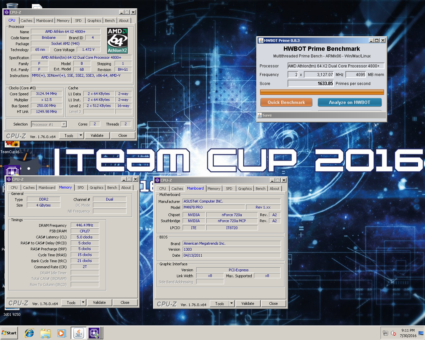The image size is (425, 340).
Task: Open Graphics tab in top CPU-Z window
Action: [94, 21]
